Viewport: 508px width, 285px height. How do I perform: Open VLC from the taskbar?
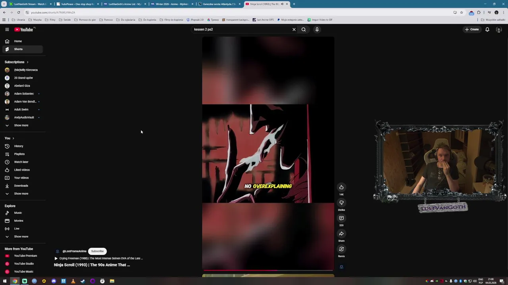[x=73, y=281]
